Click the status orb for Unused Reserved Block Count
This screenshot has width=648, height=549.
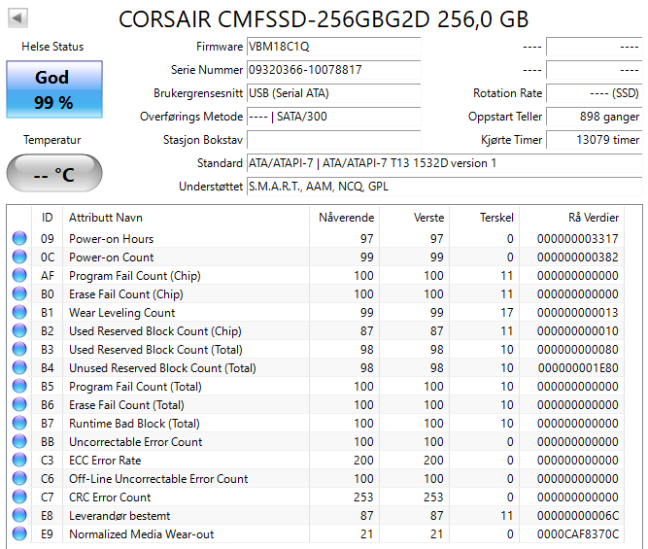(x=19, y=368)
